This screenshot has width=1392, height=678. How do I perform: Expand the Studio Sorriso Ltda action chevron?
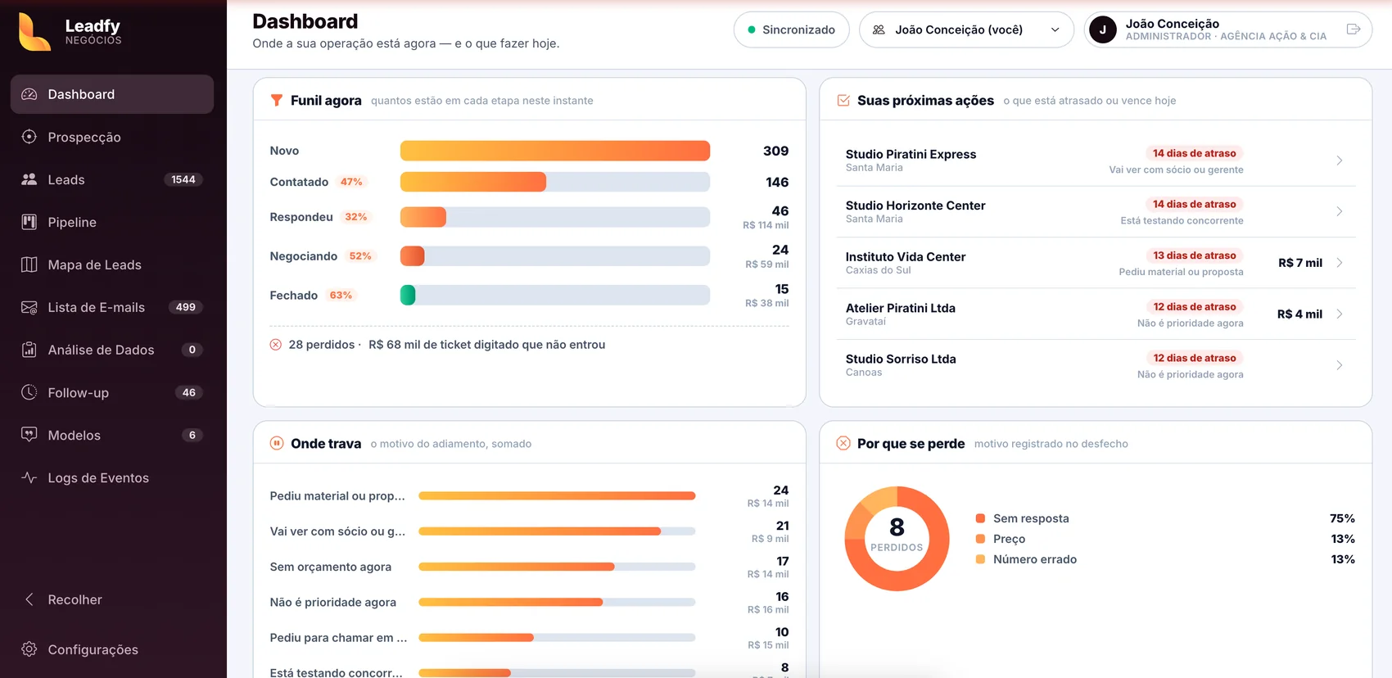1340,365
